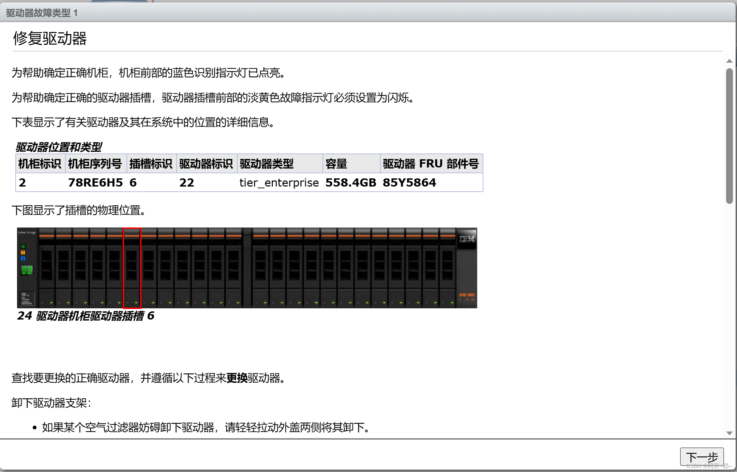The height and width of the screenshot is (472, 737).
Task: Click the System Storage label on the enclosure image
Action: pyautogui.click(x=27, y=232)
